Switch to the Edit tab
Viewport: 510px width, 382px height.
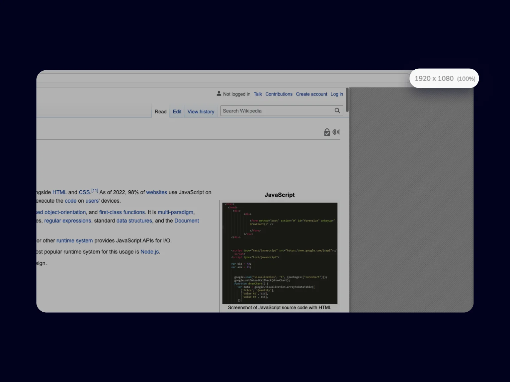(177, 111)
